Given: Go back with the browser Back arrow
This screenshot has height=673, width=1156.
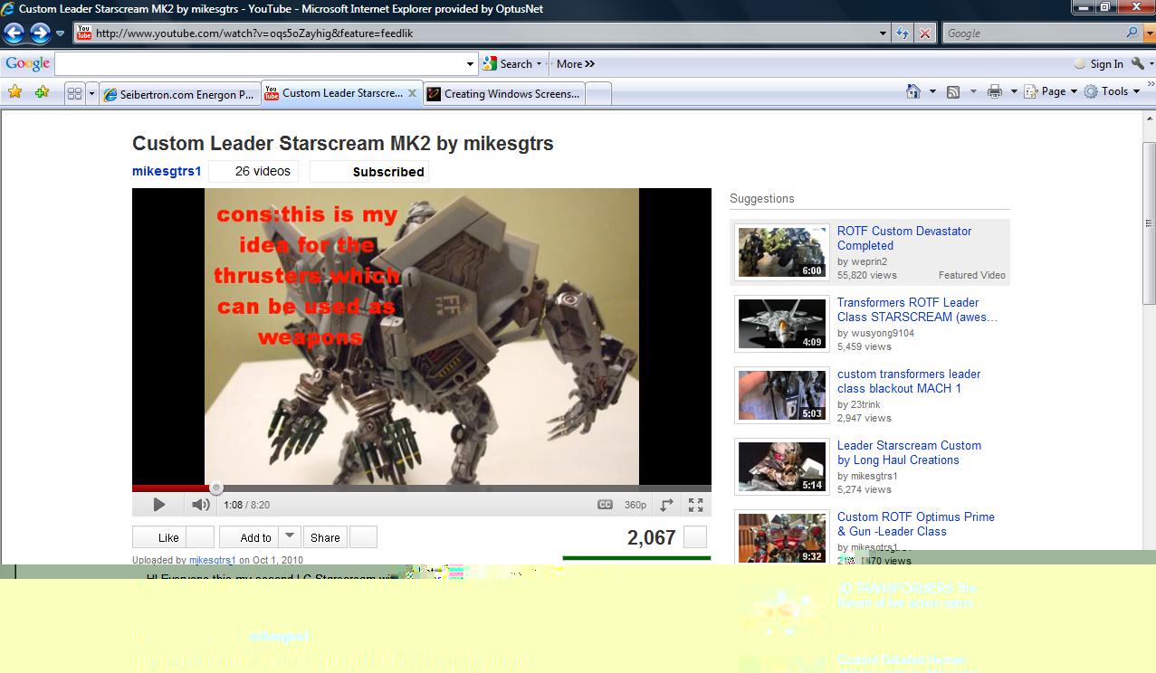Looking at the screenshot, I should 14,33.
